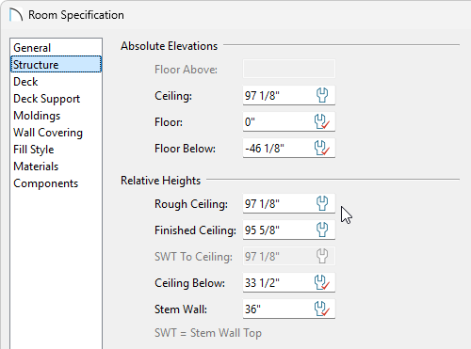Viewport: 471px width, 349px height.
Task: Click the Relative Heights section heading
Action: [160, 181]
